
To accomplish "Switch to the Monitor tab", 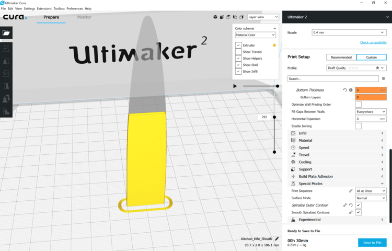I will (84, 17).
